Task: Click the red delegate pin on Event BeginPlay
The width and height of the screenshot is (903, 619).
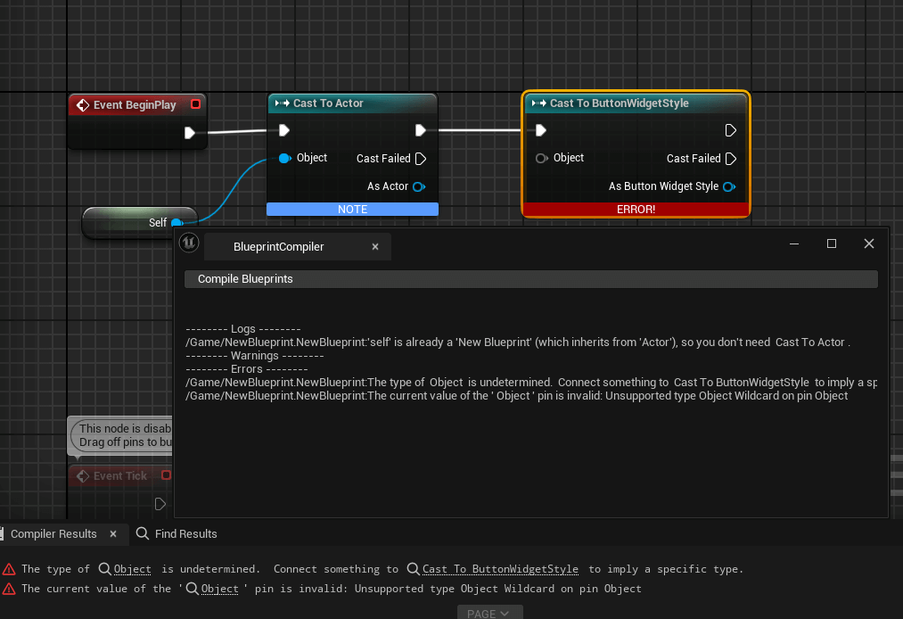Action: (x=196, y=104)
